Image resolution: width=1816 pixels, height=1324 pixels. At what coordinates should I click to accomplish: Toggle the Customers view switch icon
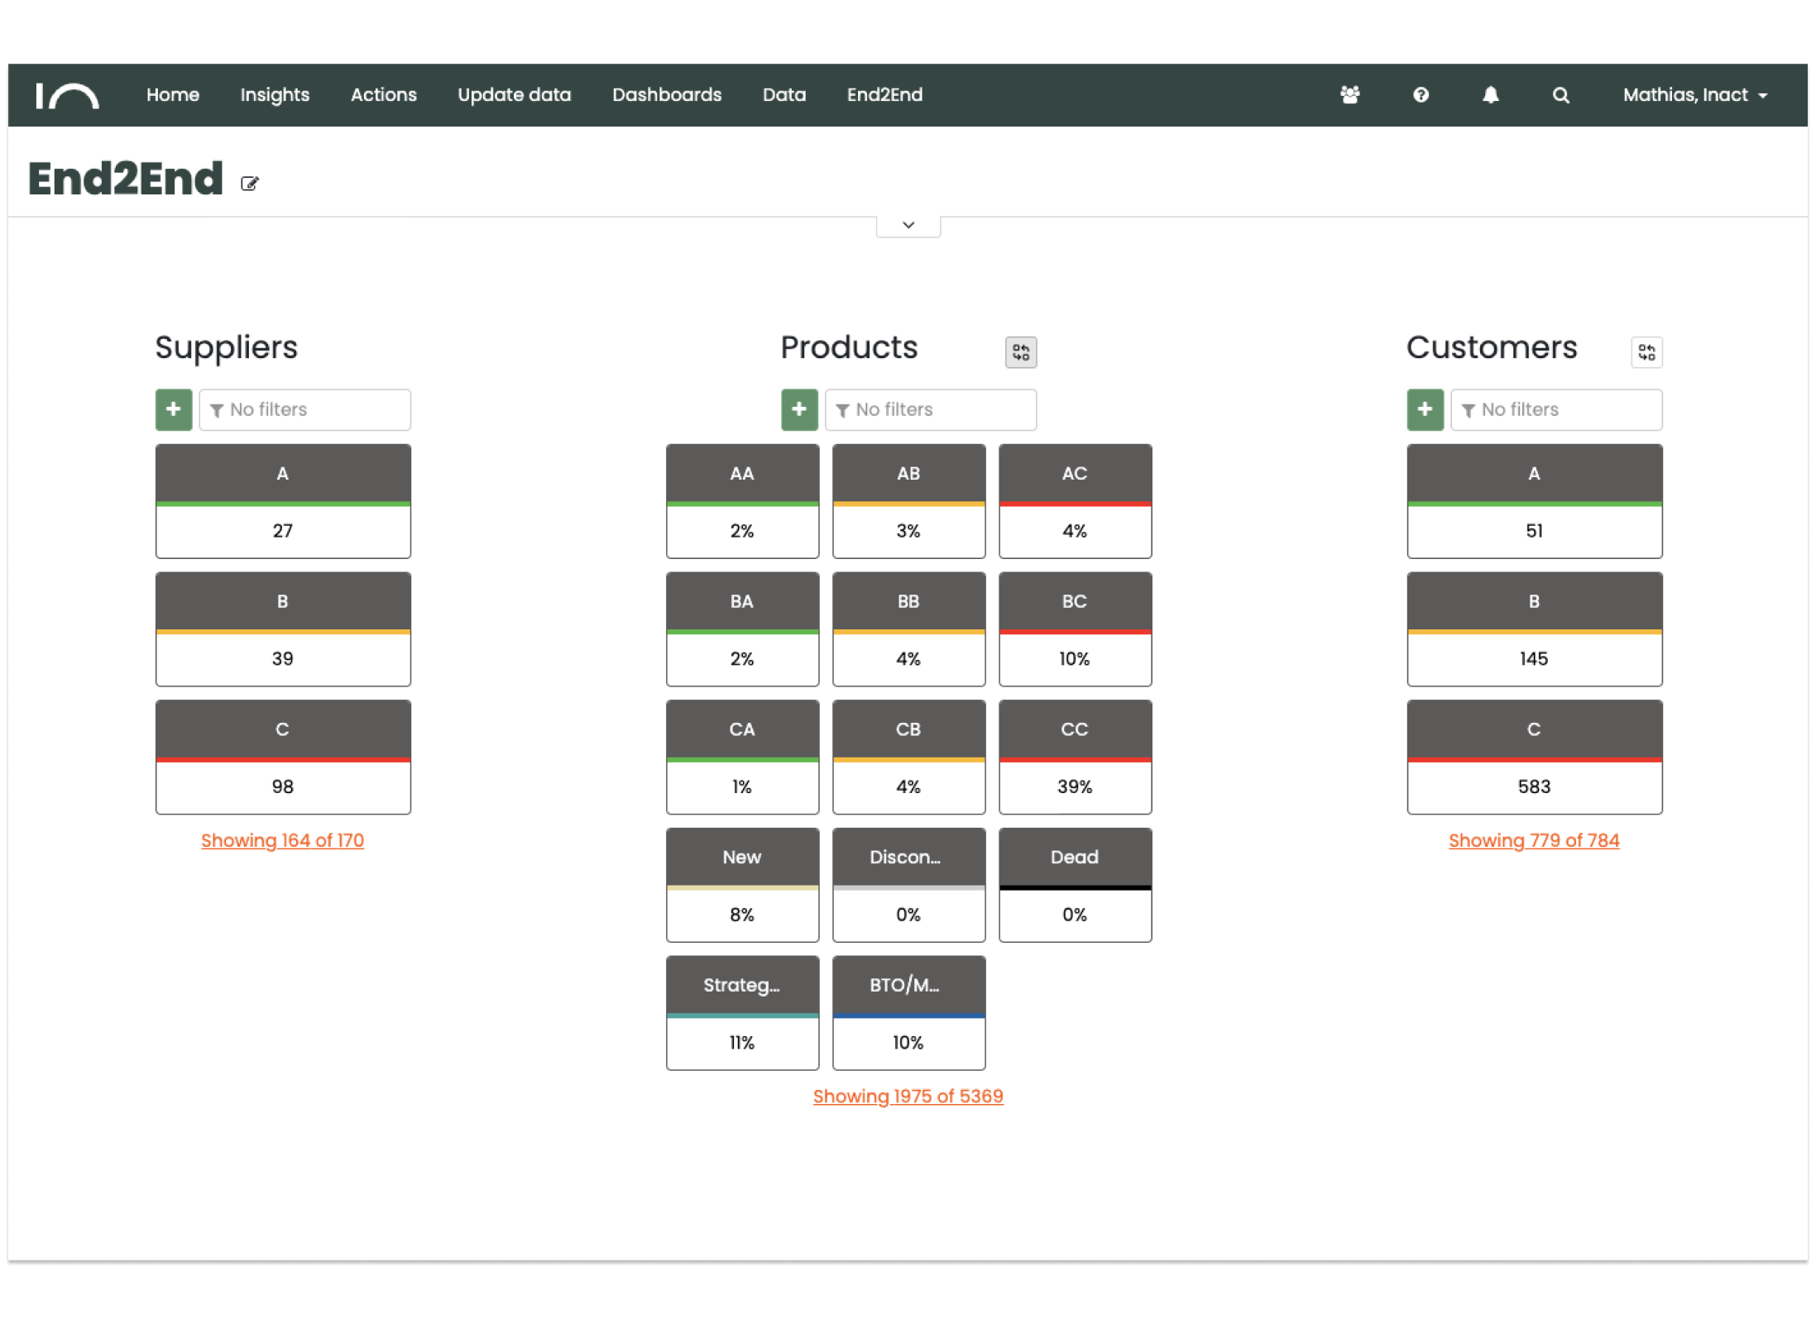pyautogui.click(x=1646, y=352)
